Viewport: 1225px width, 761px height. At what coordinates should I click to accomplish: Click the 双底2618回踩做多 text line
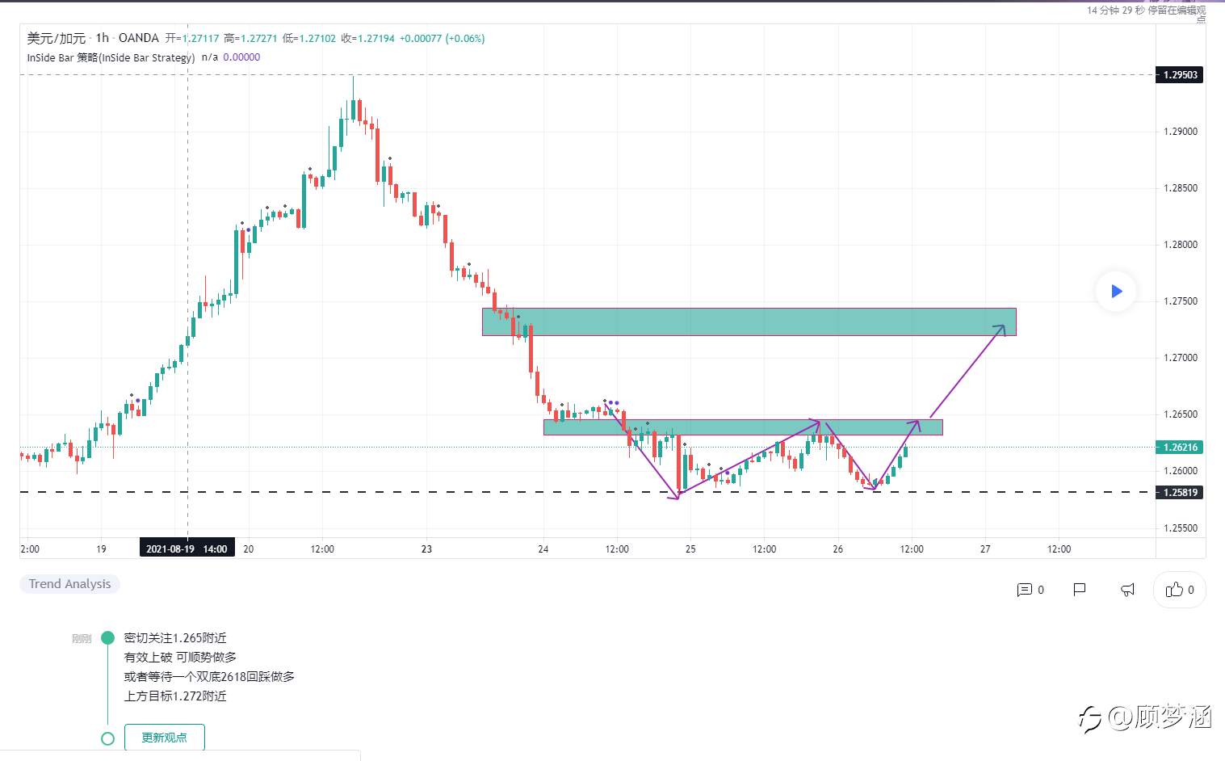[209, 677]
